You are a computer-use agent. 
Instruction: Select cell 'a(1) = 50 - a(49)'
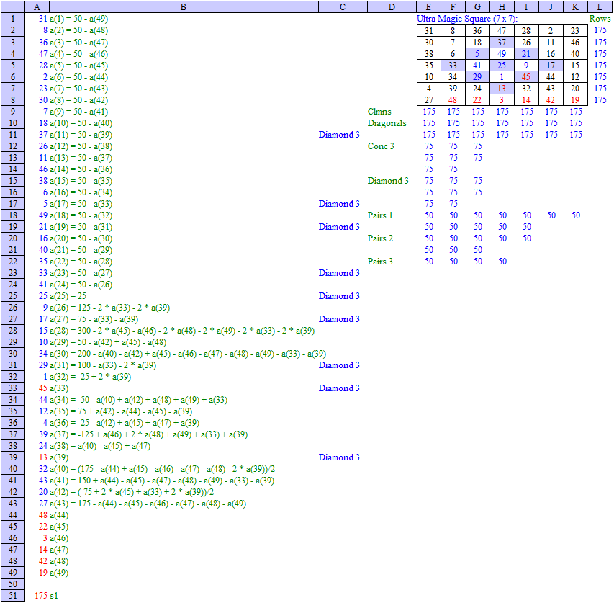coord(78,19)
